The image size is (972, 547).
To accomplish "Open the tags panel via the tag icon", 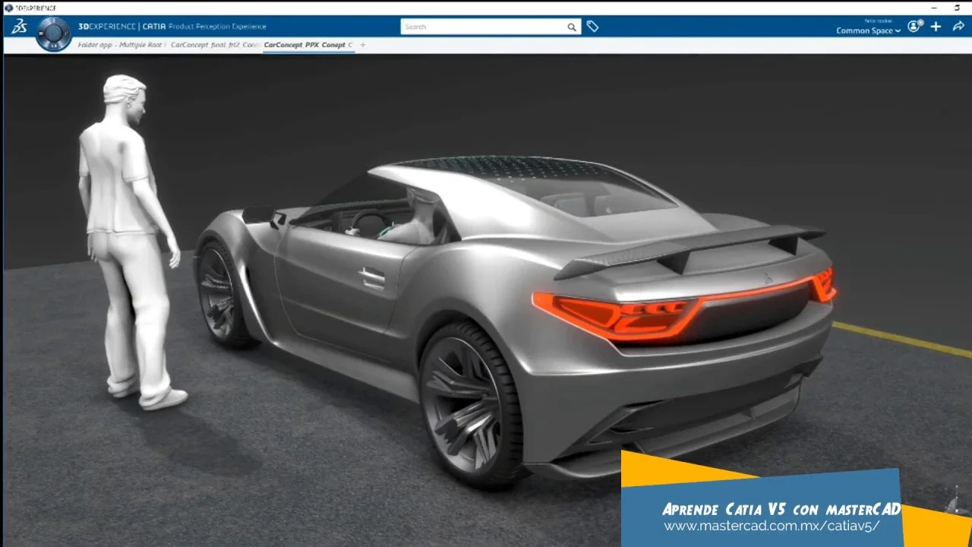I will [592, 27].
